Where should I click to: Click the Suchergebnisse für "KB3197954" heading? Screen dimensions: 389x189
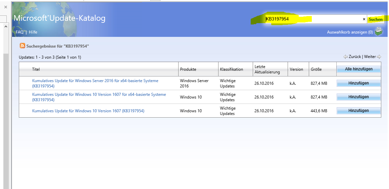57,46
